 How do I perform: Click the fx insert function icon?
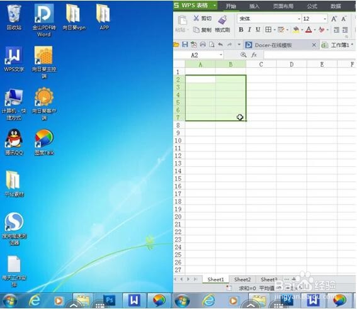[254, 55]
